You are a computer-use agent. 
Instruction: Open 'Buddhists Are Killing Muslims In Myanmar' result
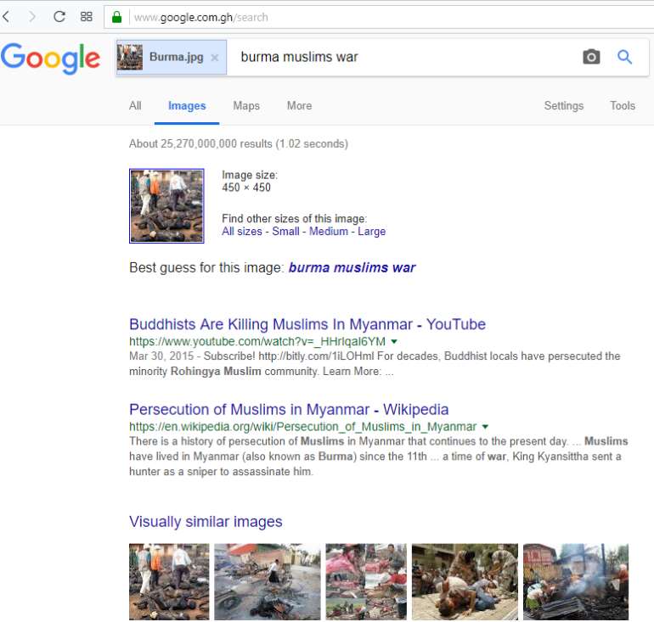tap(307, 324)
